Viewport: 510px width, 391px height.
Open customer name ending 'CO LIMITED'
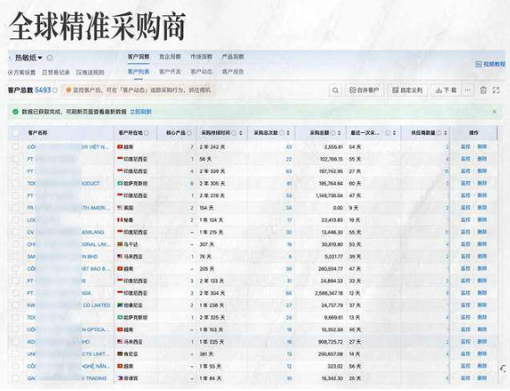[69, 305]
